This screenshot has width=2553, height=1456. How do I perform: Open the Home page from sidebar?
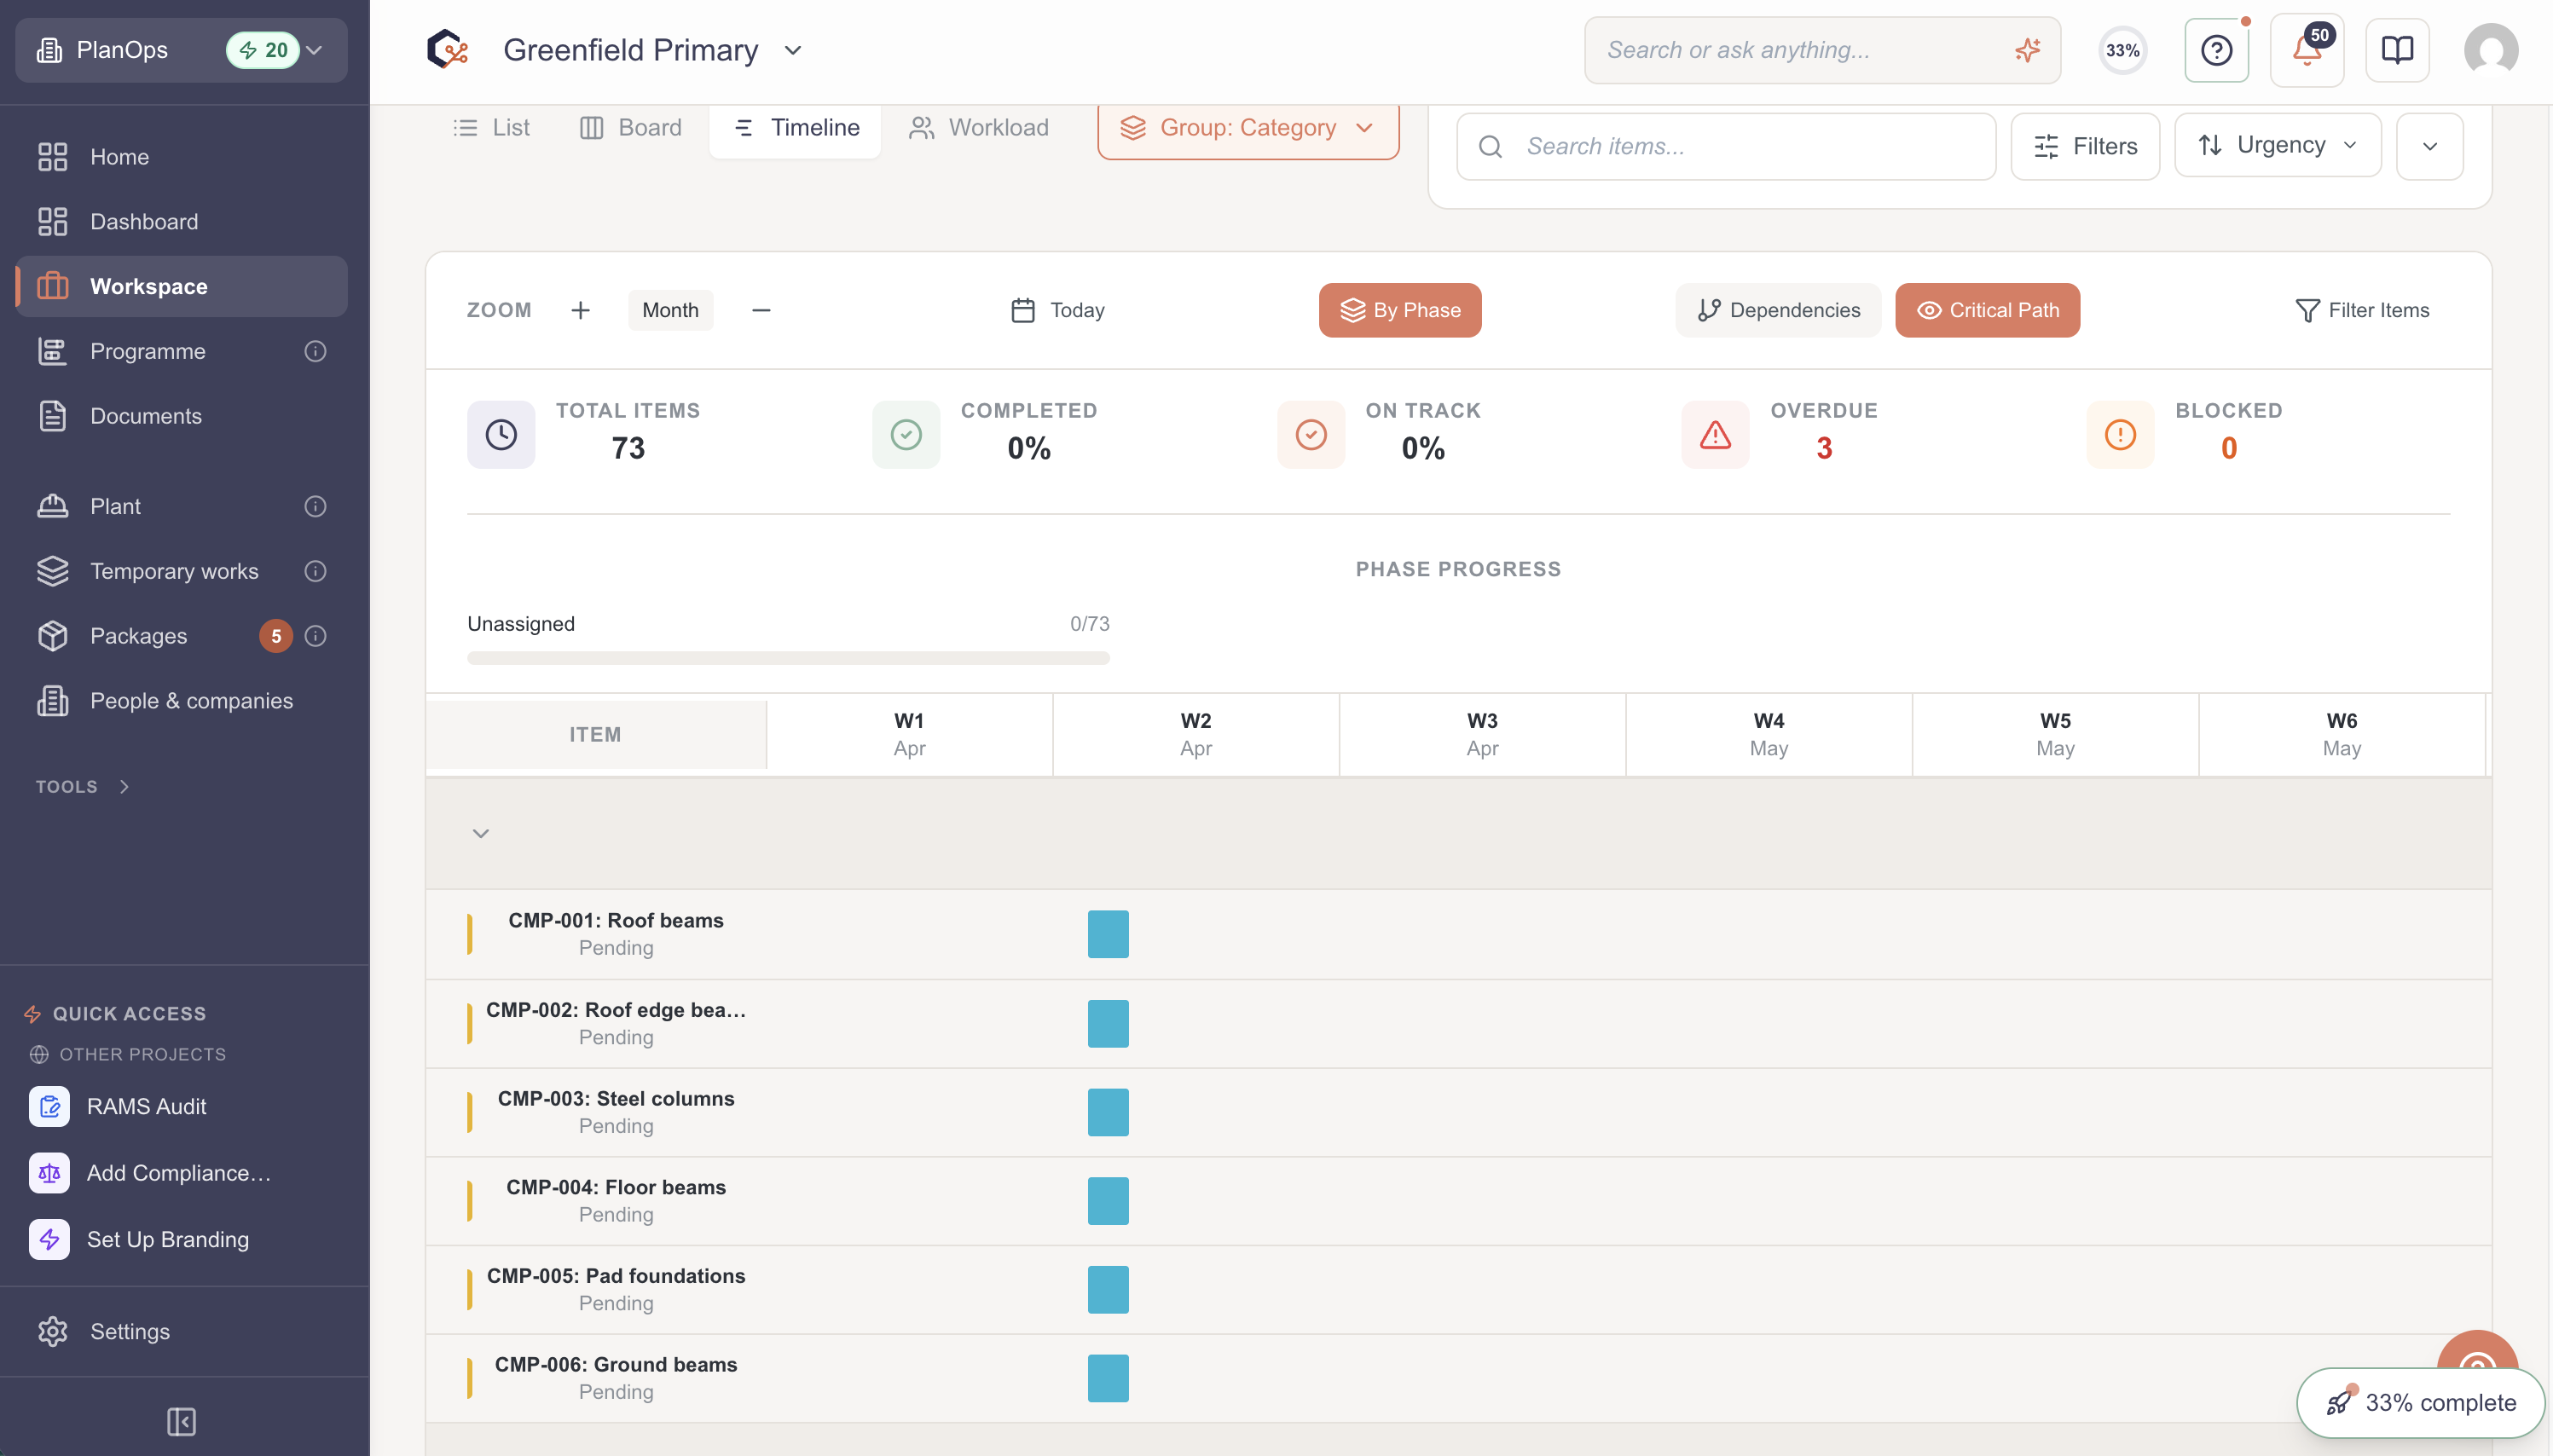tap(181, 157)
